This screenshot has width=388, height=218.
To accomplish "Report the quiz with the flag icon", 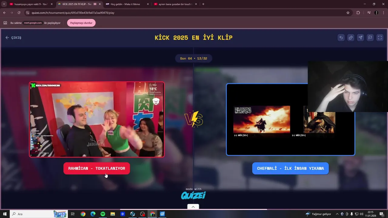I will coord(370,38).
